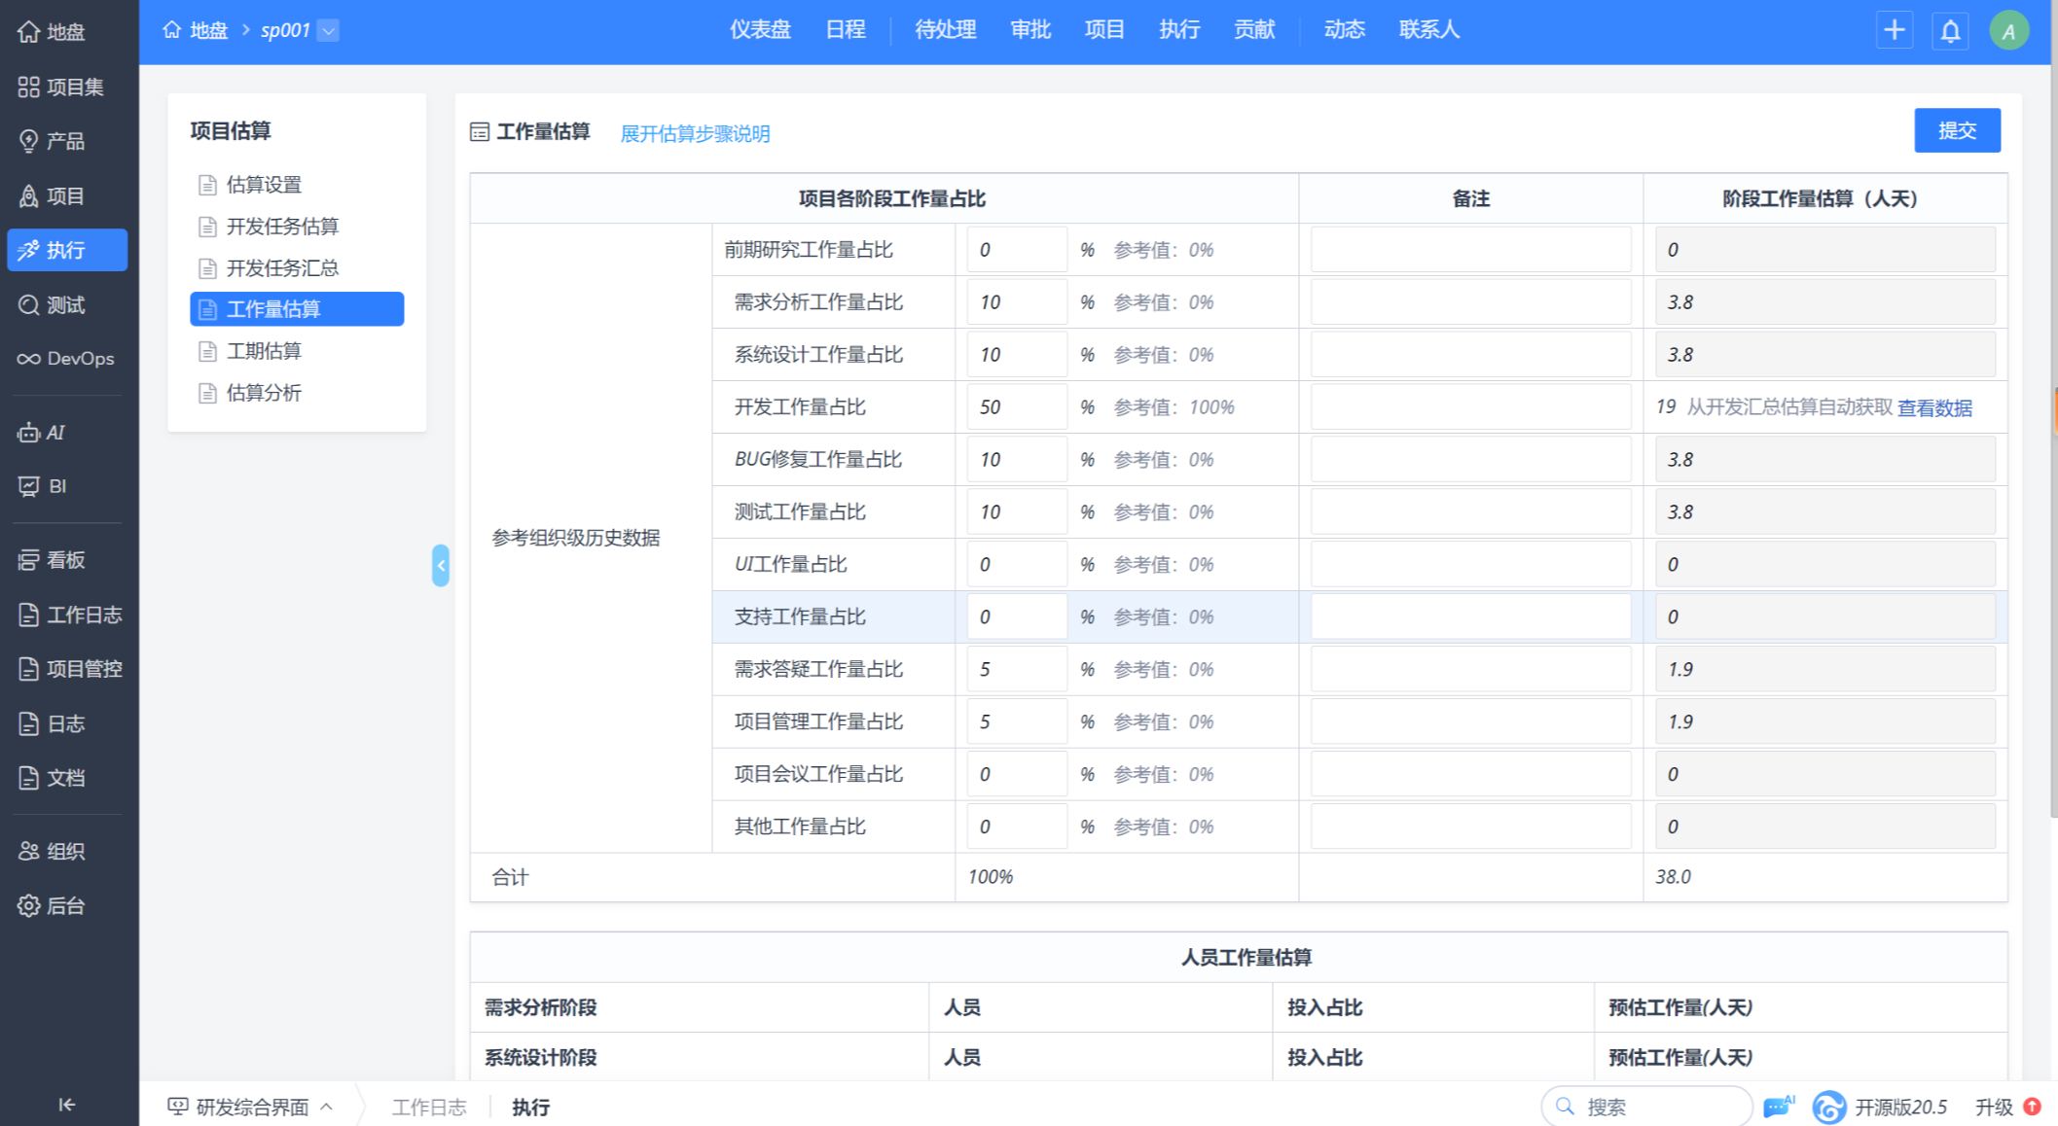The width and height of the screenshot is (2058, 1126).
Task: Collapse the 项目估算 side panel handle
Action: click(x=441, y=565)
